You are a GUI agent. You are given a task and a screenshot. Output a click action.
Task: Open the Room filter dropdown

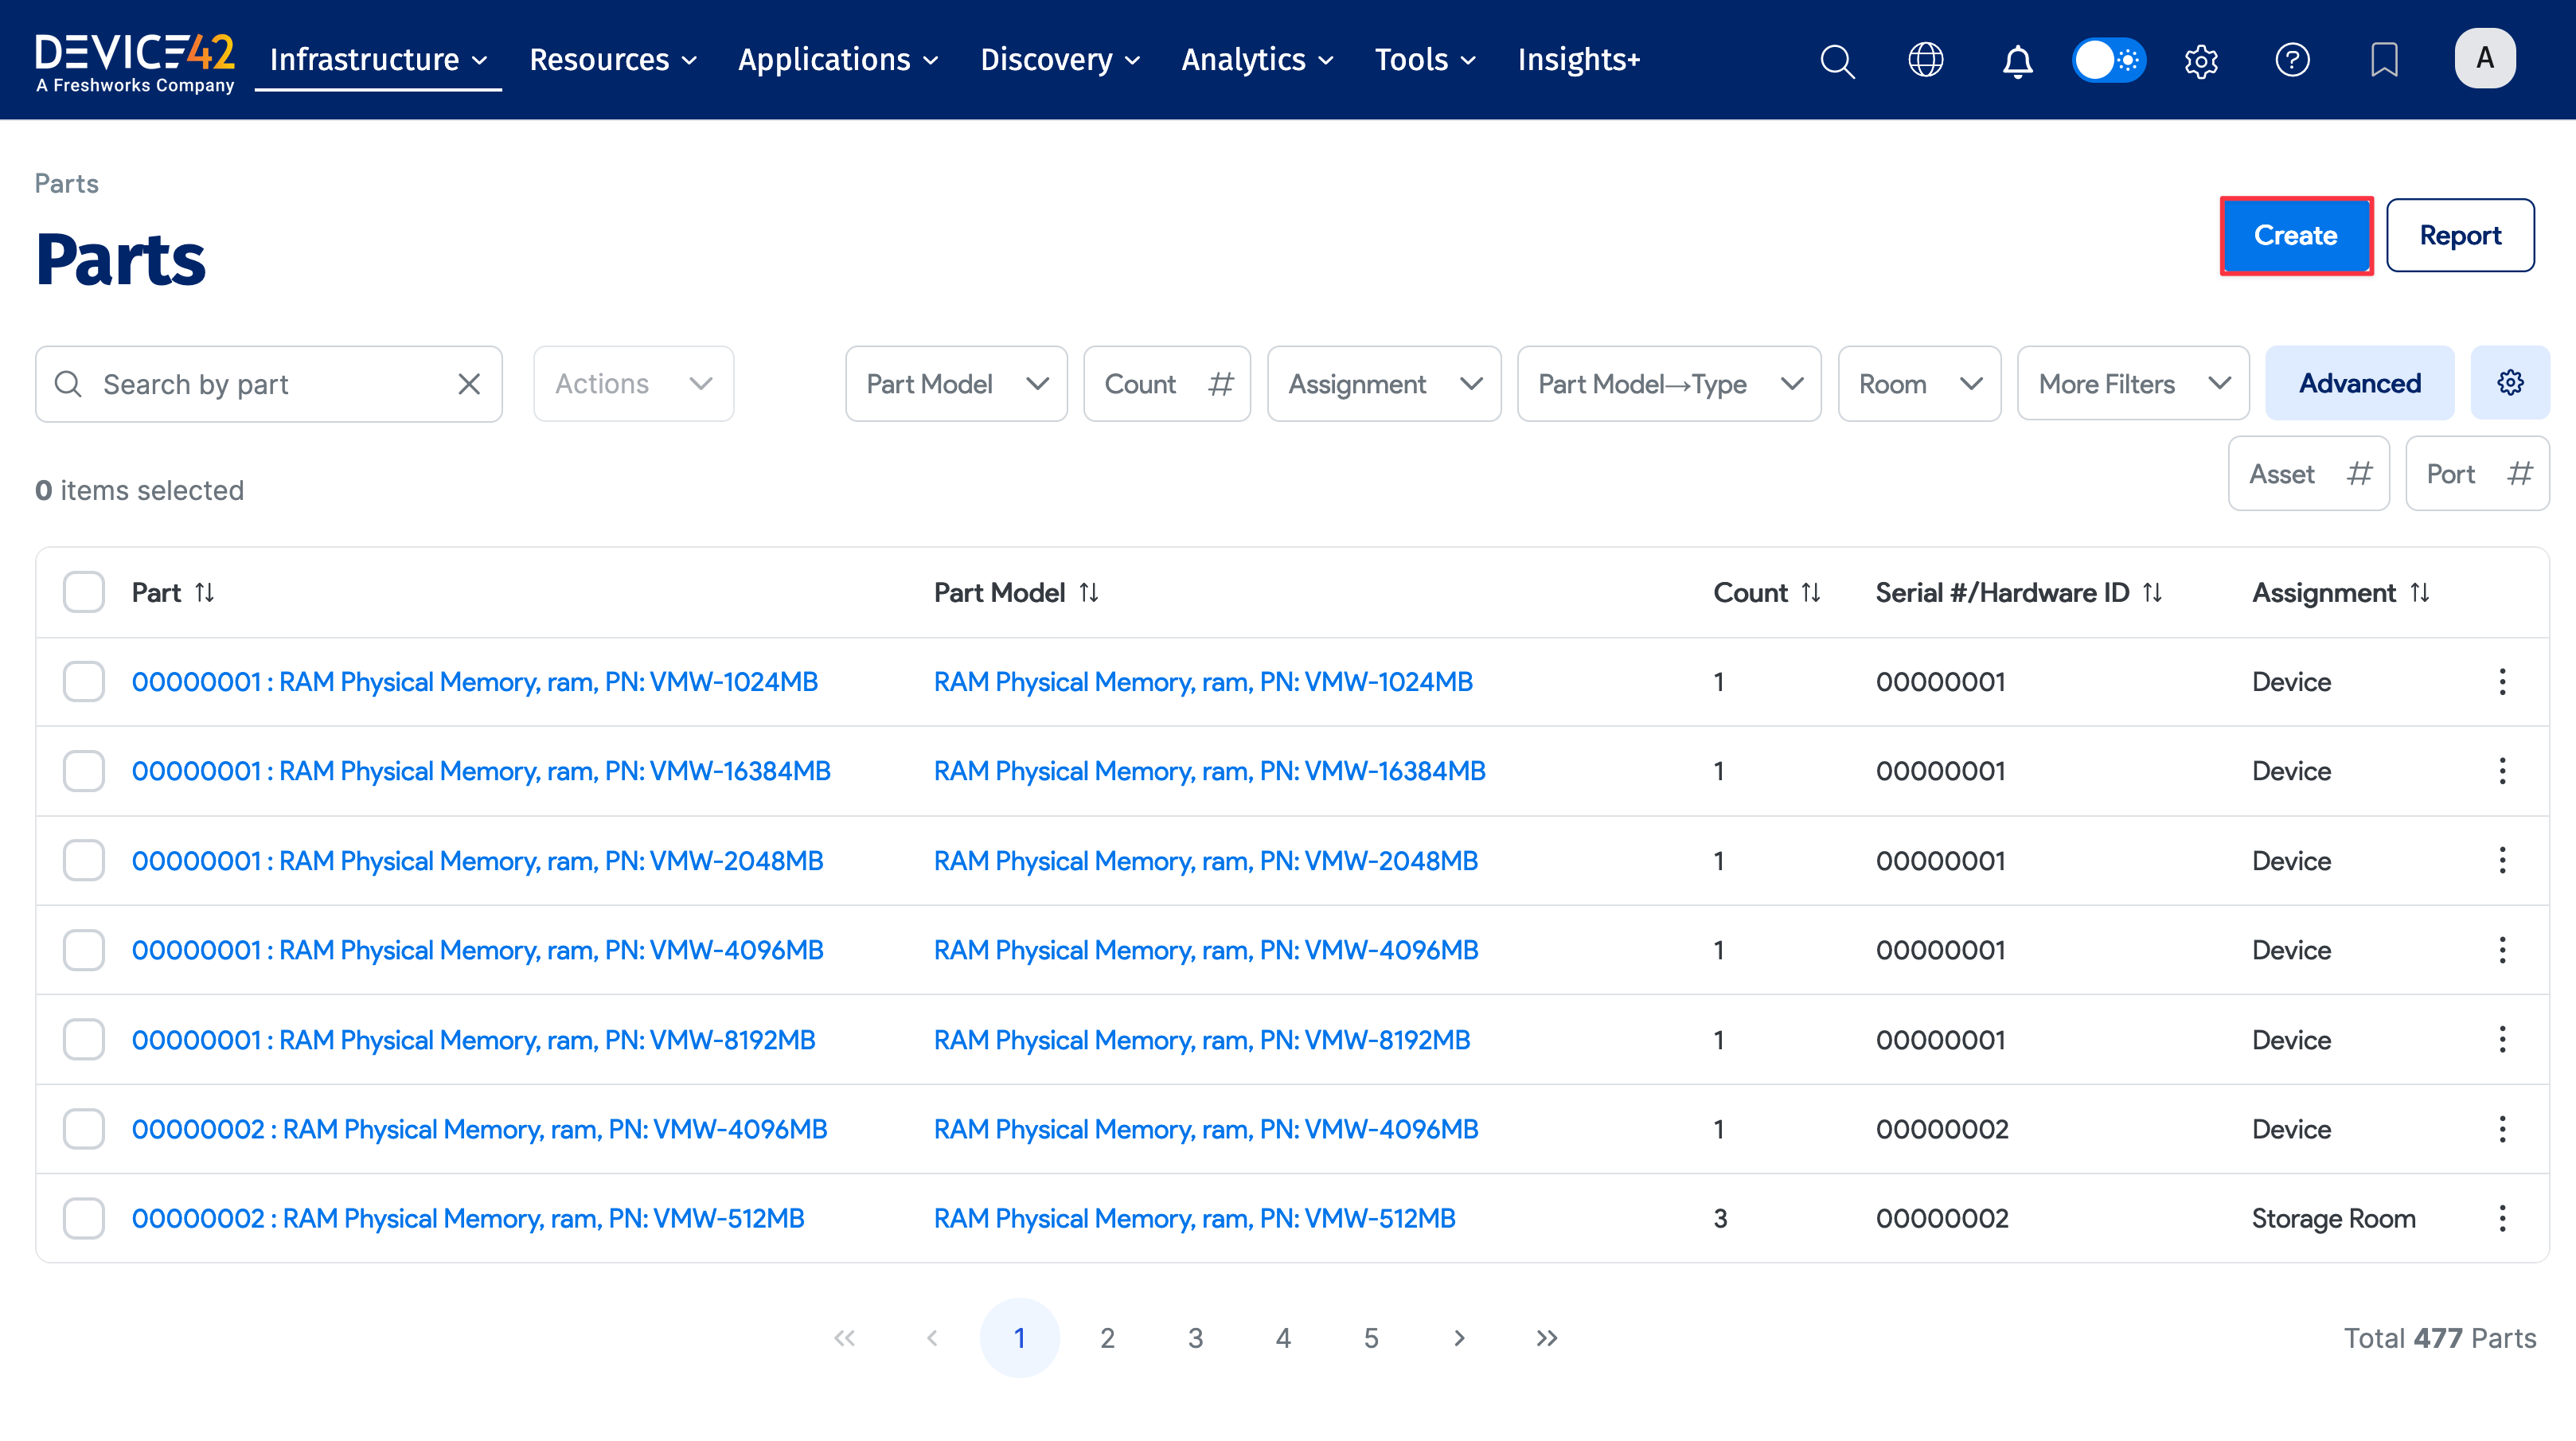1919,383
